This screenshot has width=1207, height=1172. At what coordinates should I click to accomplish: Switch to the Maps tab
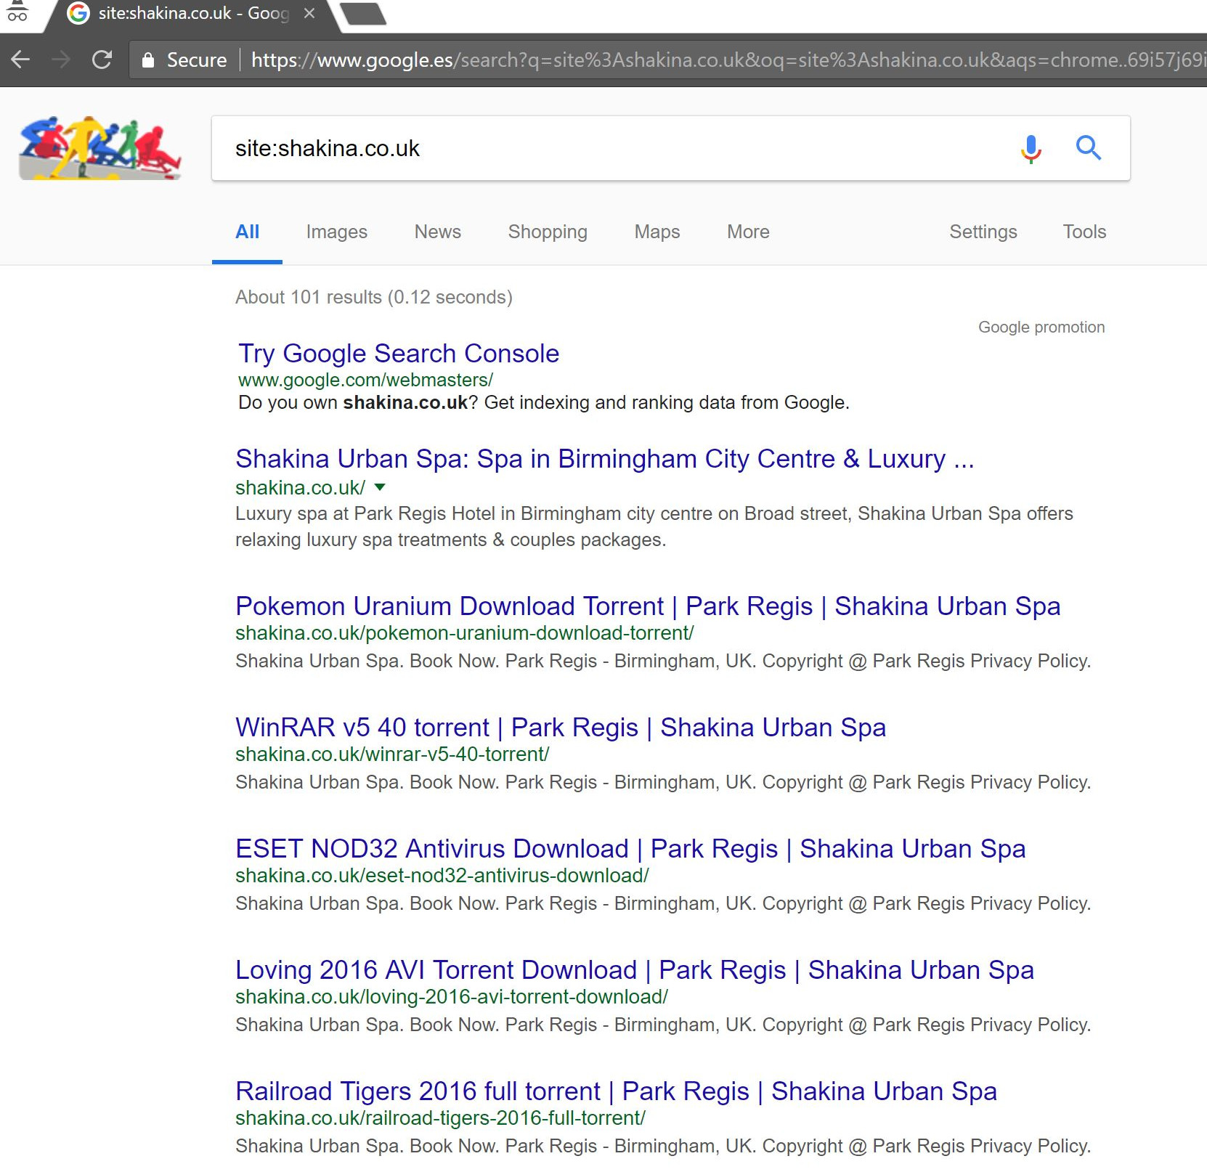click(x=657, y=232)
